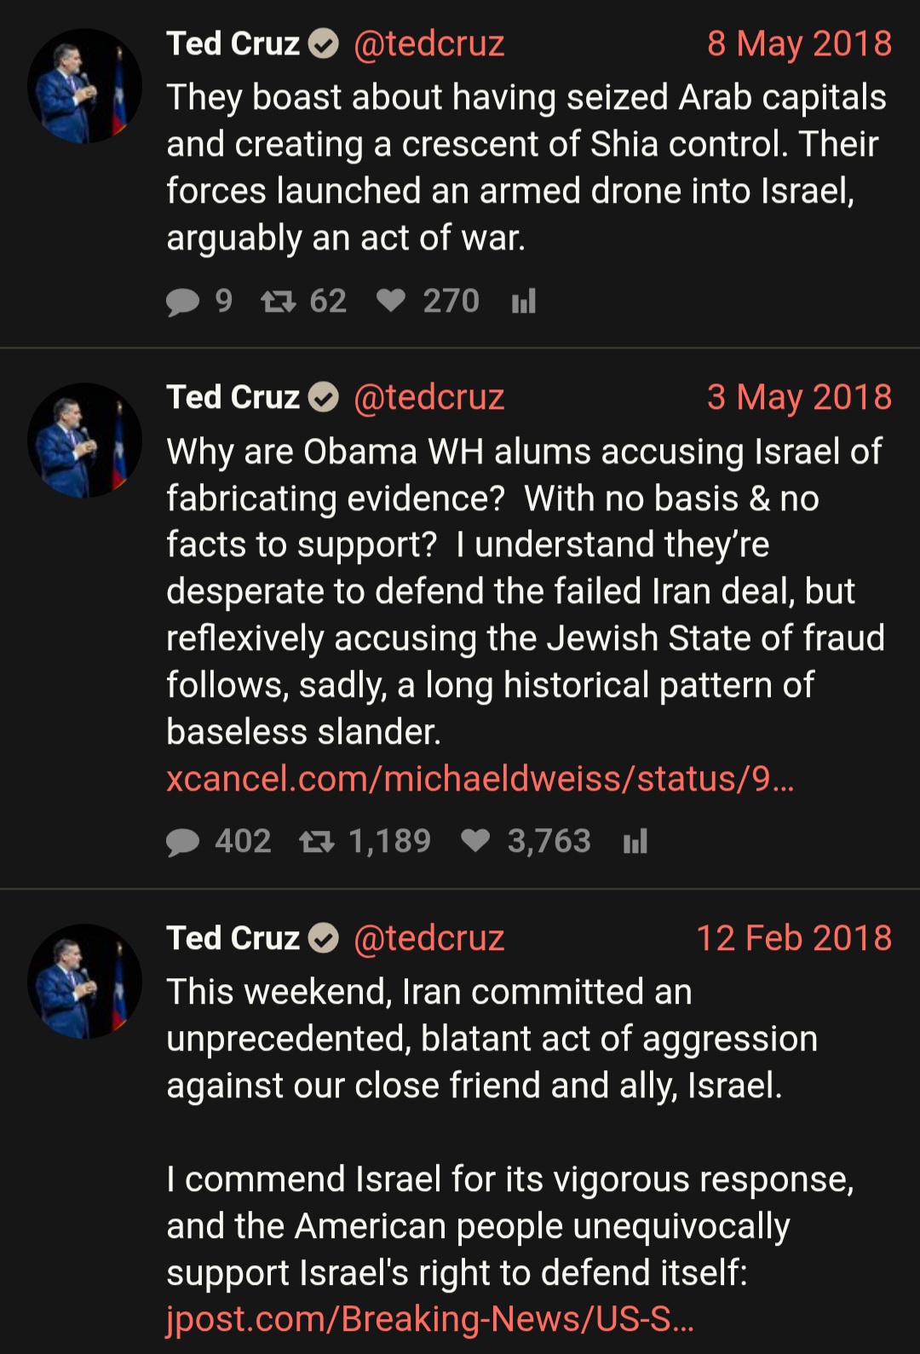Open the jpost.com Breaking-News link
Image resolution: width=920 pixels, height=1354 pixels.
(x=430, y=1319)
